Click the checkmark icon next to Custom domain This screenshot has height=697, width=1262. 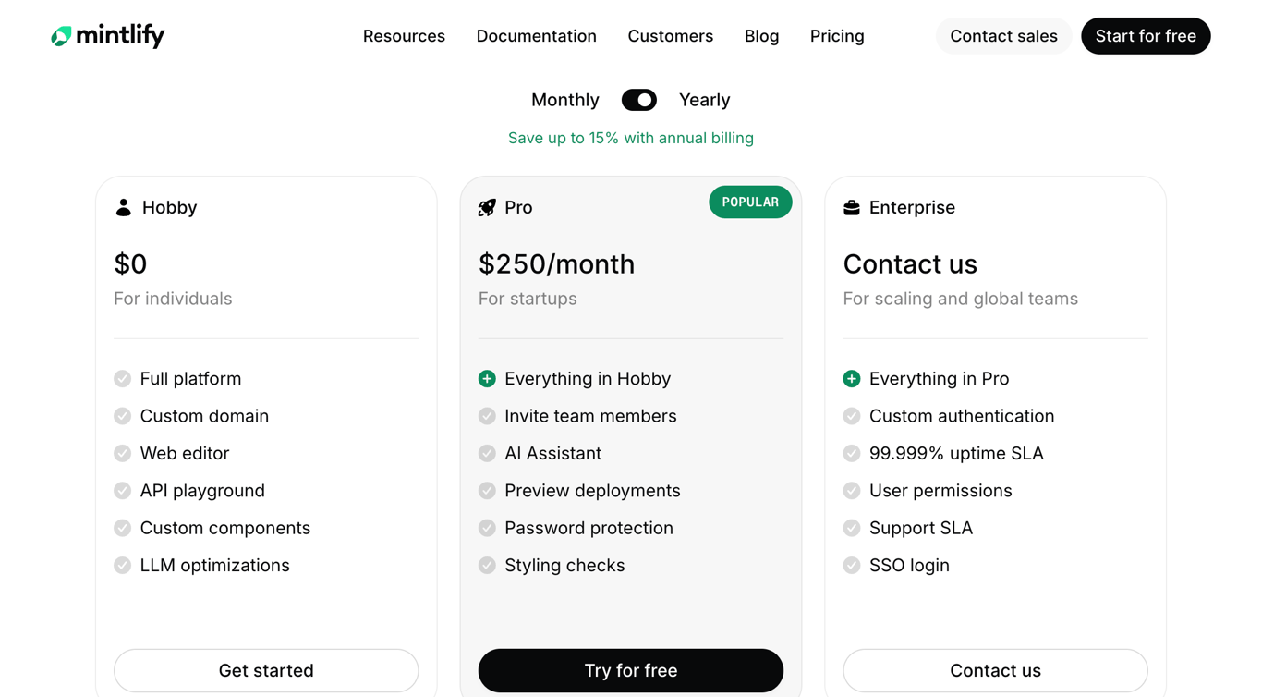[122, 416]
